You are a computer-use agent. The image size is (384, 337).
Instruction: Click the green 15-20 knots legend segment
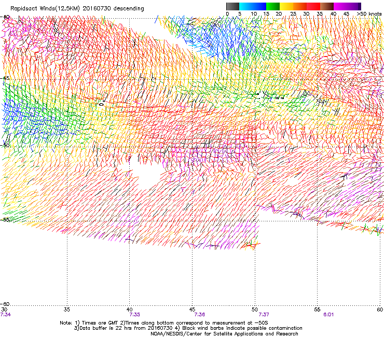coord(273,6)
